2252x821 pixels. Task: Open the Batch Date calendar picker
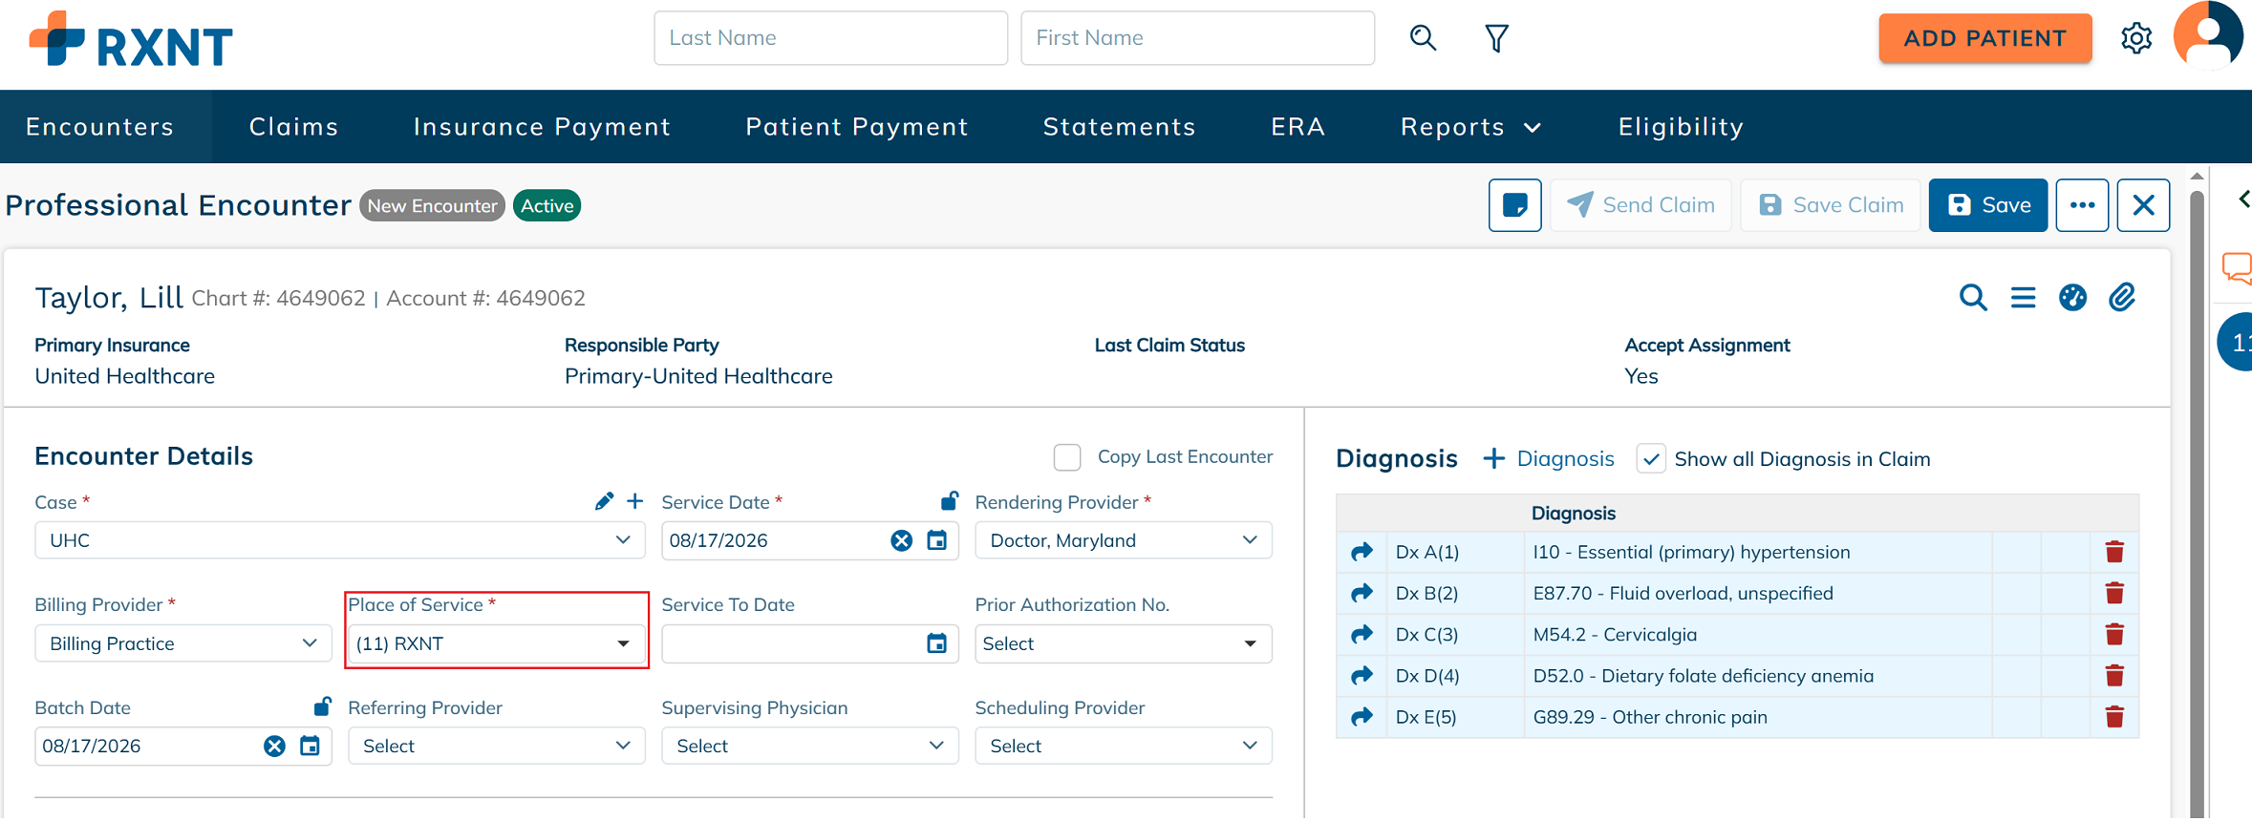tap(310, 747)
